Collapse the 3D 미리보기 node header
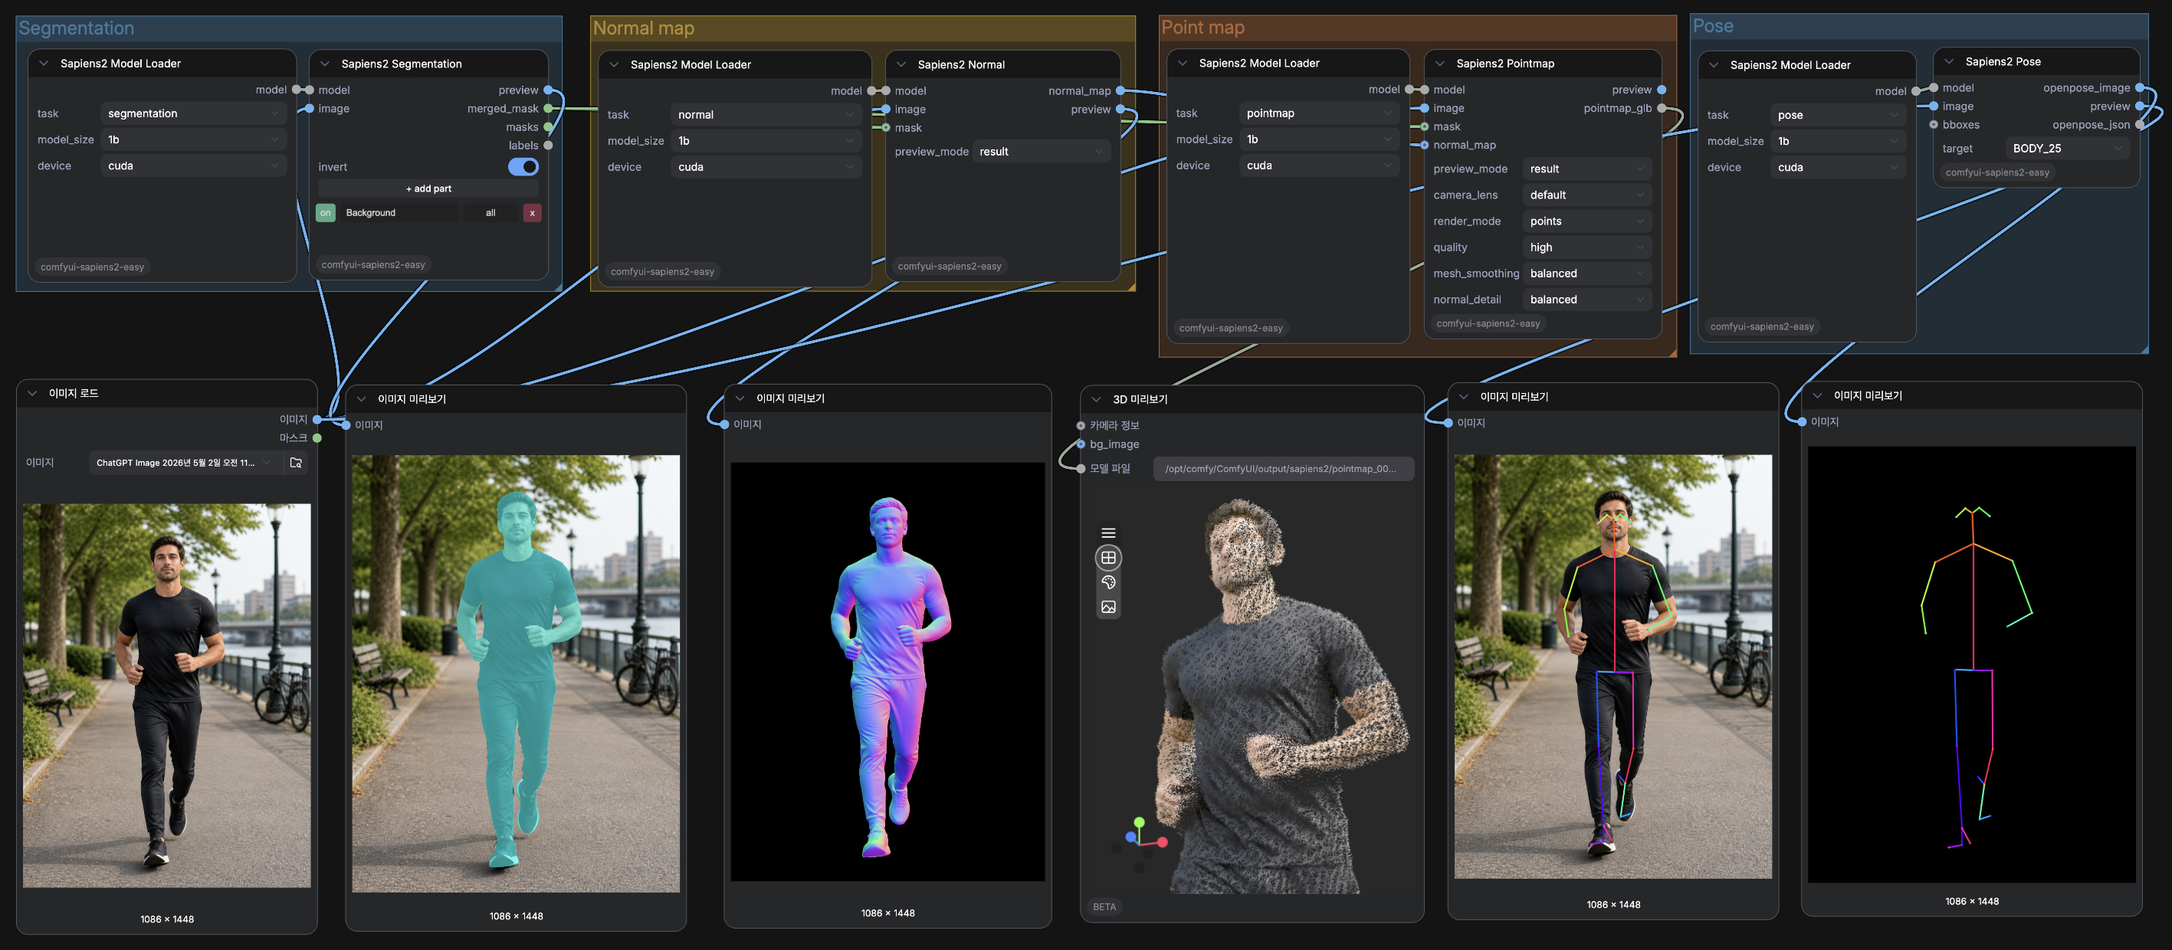The image size is (2172, 950). click(x=1096, y=400)
